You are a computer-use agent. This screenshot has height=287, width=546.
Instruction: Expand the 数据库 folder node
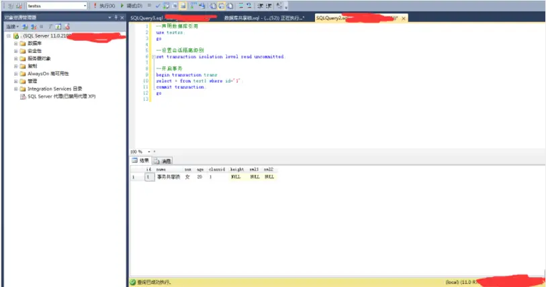click(x=15, y=44)
